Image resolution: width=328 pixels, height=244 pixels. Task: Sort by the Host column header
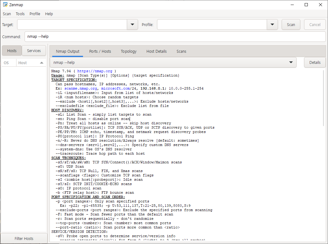[x=31, y=63]
